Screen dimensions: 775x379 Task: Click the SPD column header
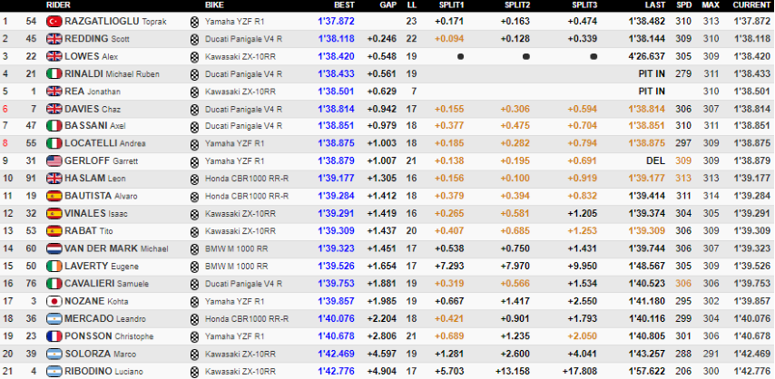point(683,5)
